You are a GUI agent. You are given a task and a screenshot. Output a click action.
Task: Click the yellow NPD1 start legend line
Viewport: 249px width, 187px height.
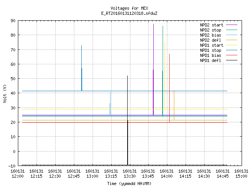tap(231, 45)
